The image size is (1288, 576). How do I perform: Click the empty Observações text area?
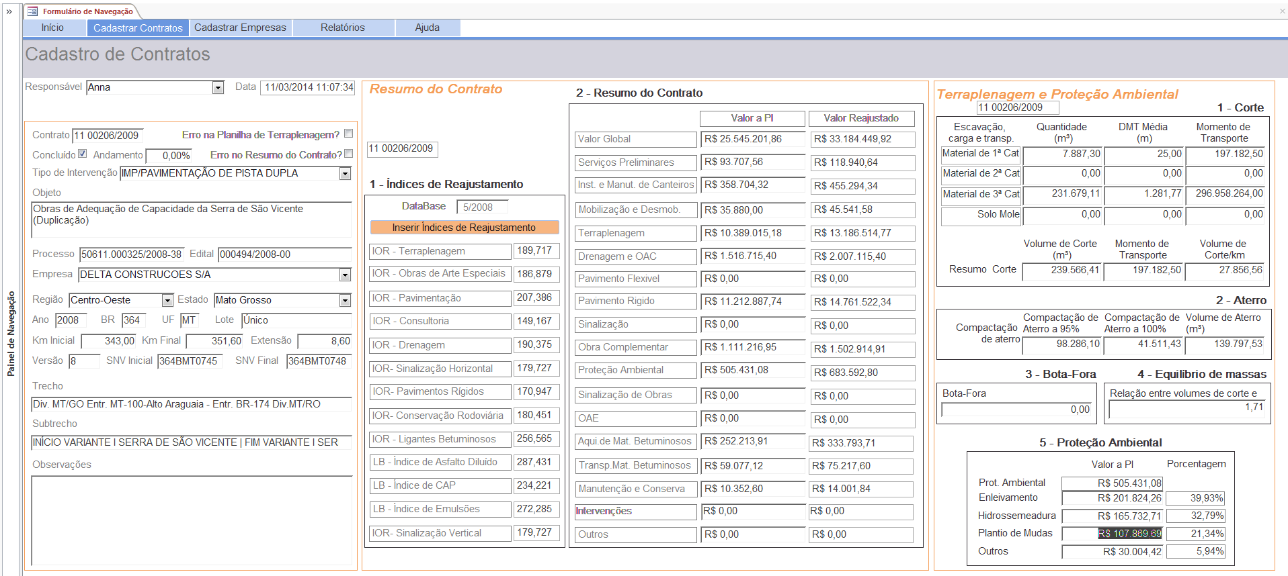pos(192,520)
